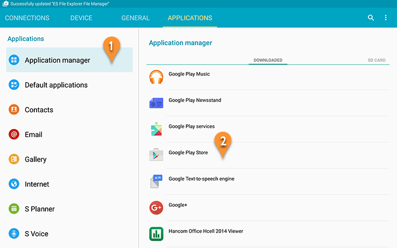This screenshot has height=248, width=397.
Task: Open Internet settings entry
Action: [x=69, y=184]
